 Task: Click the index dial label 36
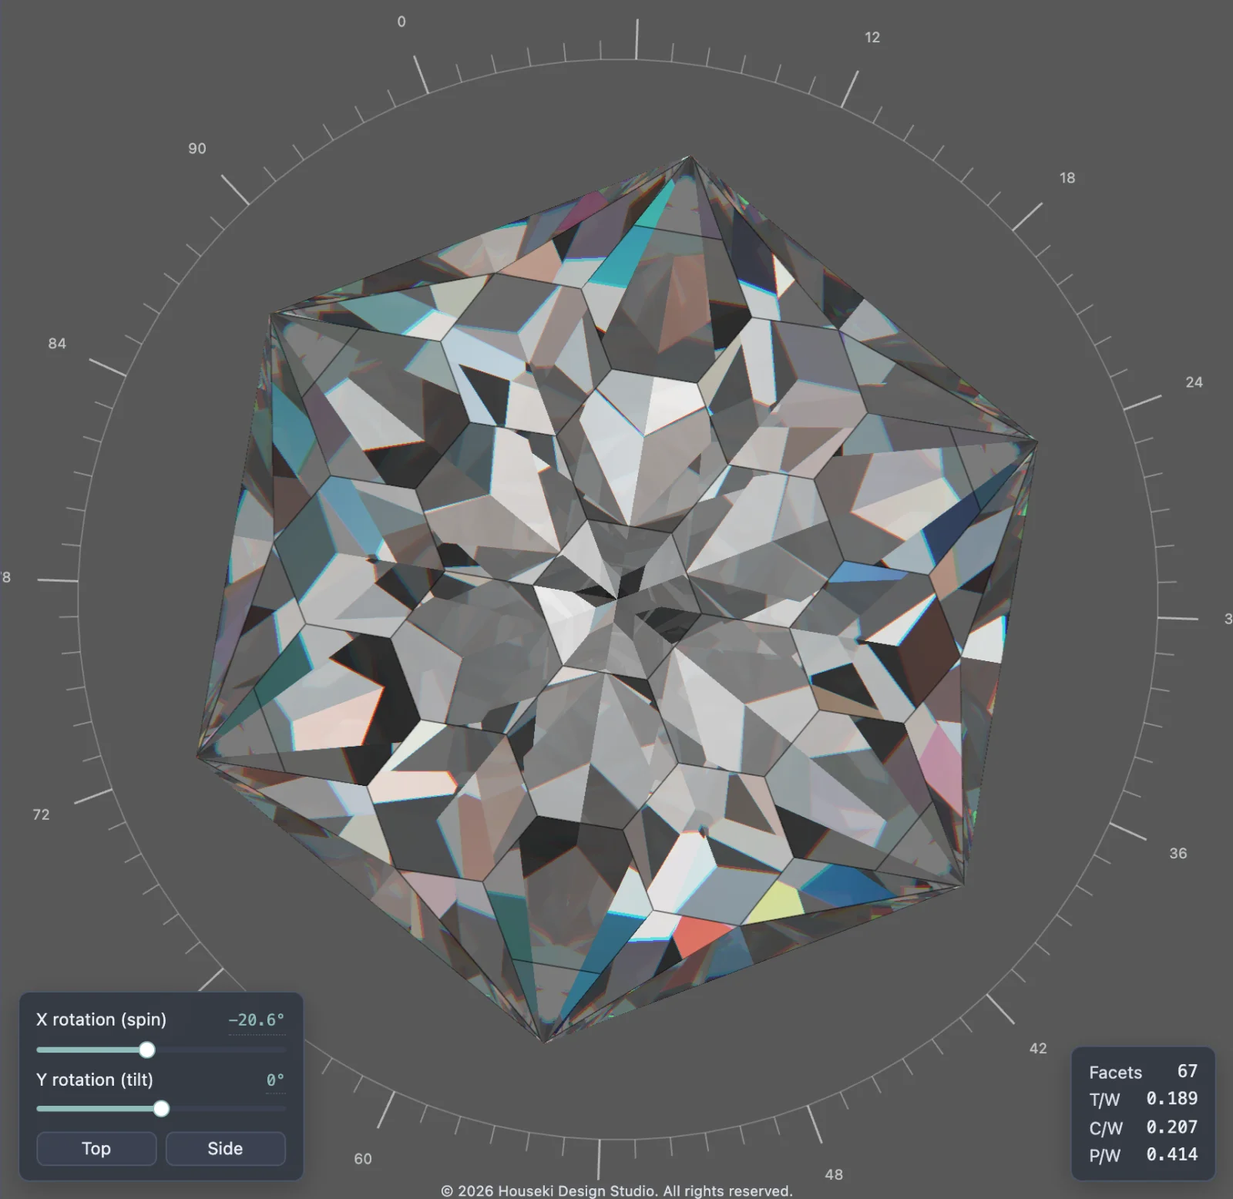coord(1178,853)
